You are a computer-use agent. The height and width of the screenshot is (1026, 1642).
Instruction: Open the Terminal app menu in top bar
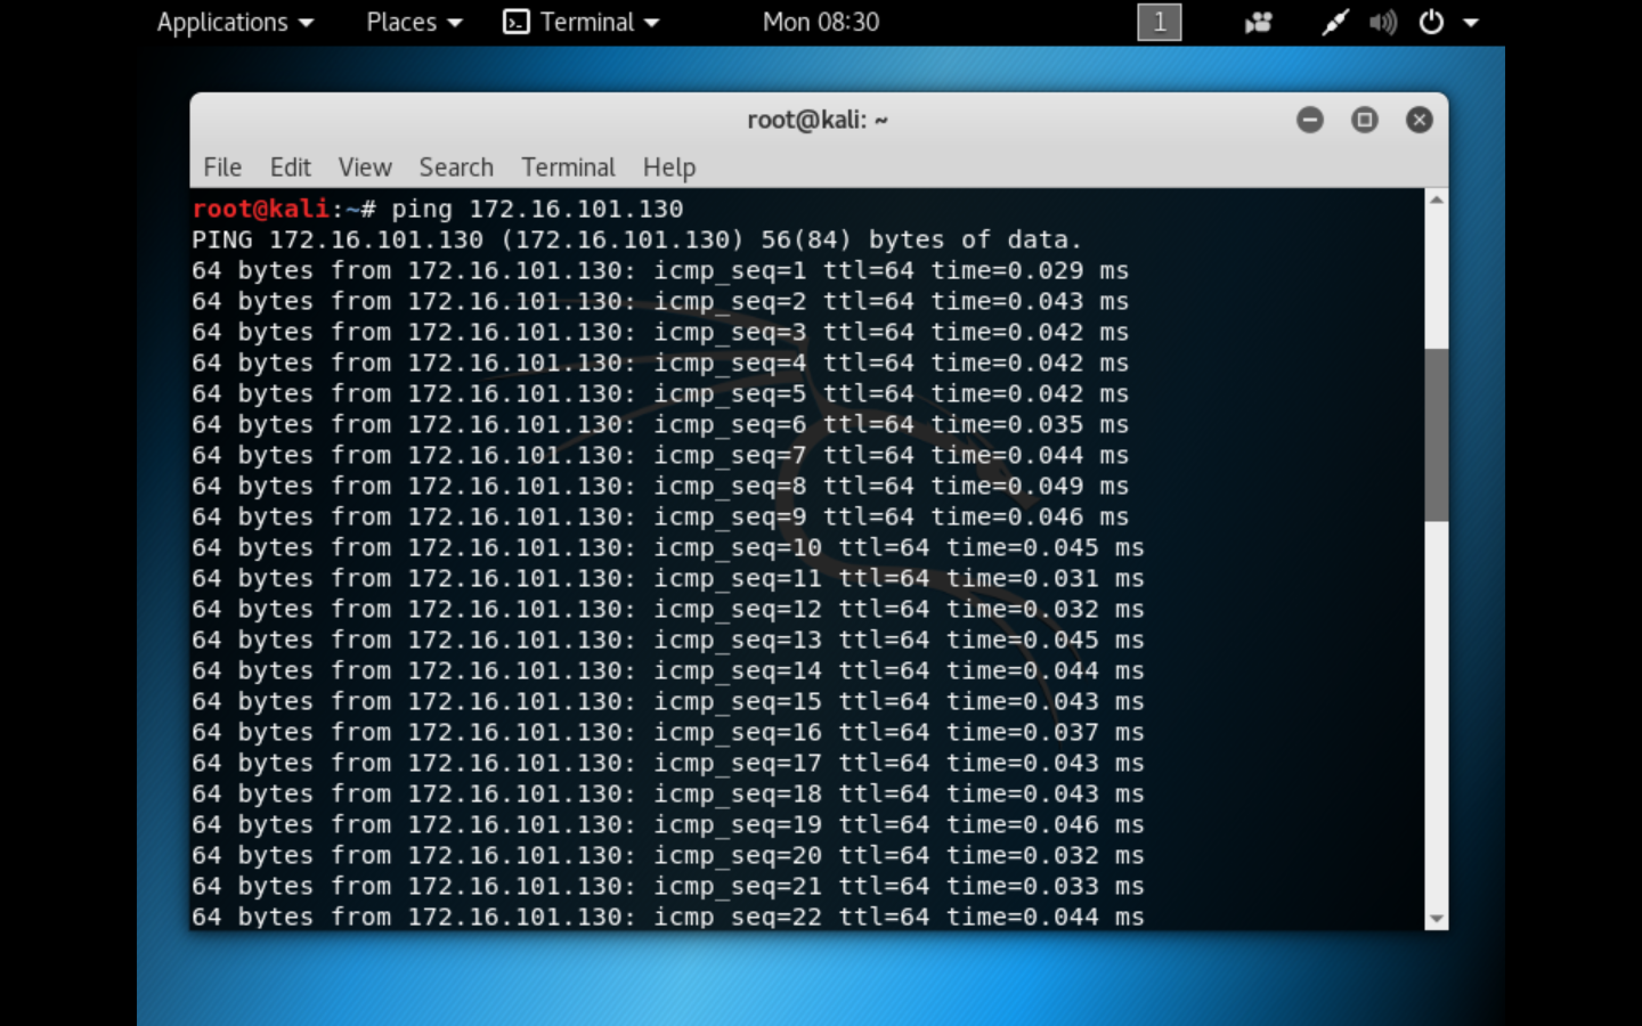581,23
